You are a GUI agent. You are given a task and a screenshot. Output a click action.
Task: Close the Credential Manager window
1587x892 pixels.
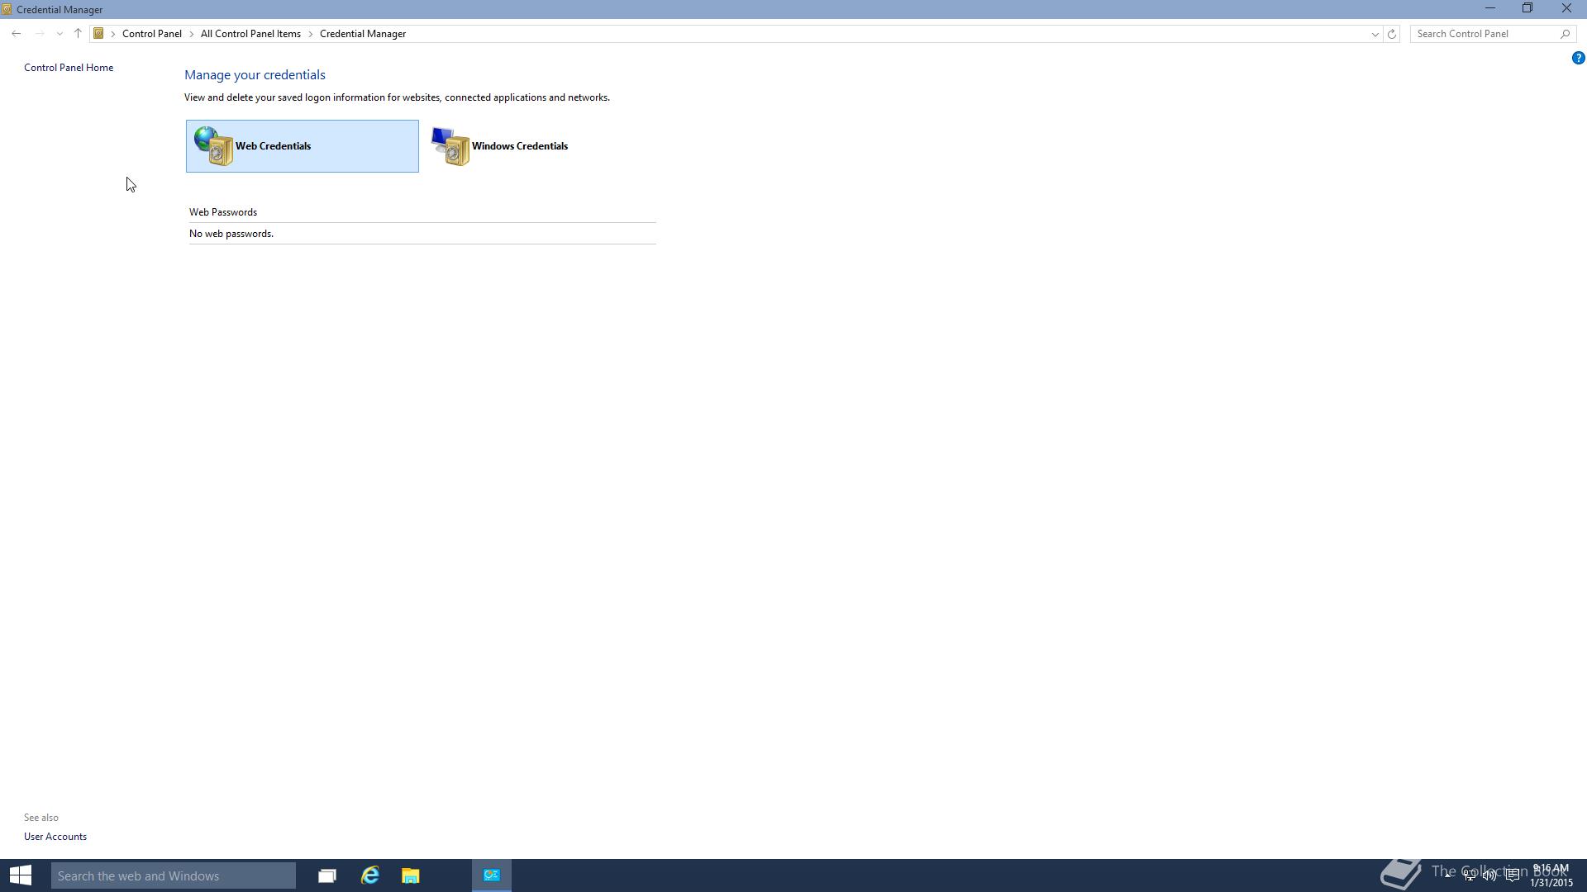[1566, 9]
